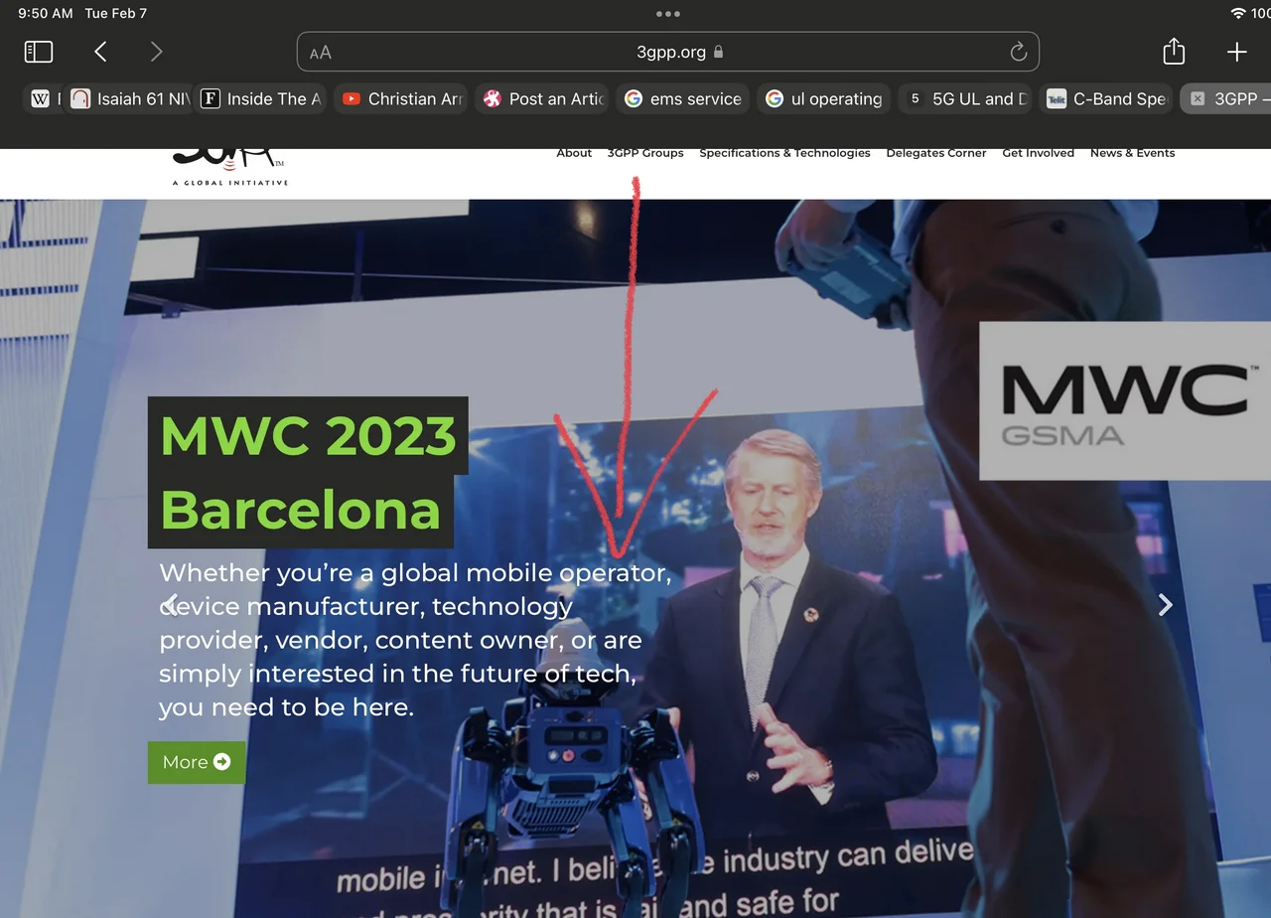Open a new tab with plus
The width and height of the screenshot is (1271, 918).
point(1236,52)
